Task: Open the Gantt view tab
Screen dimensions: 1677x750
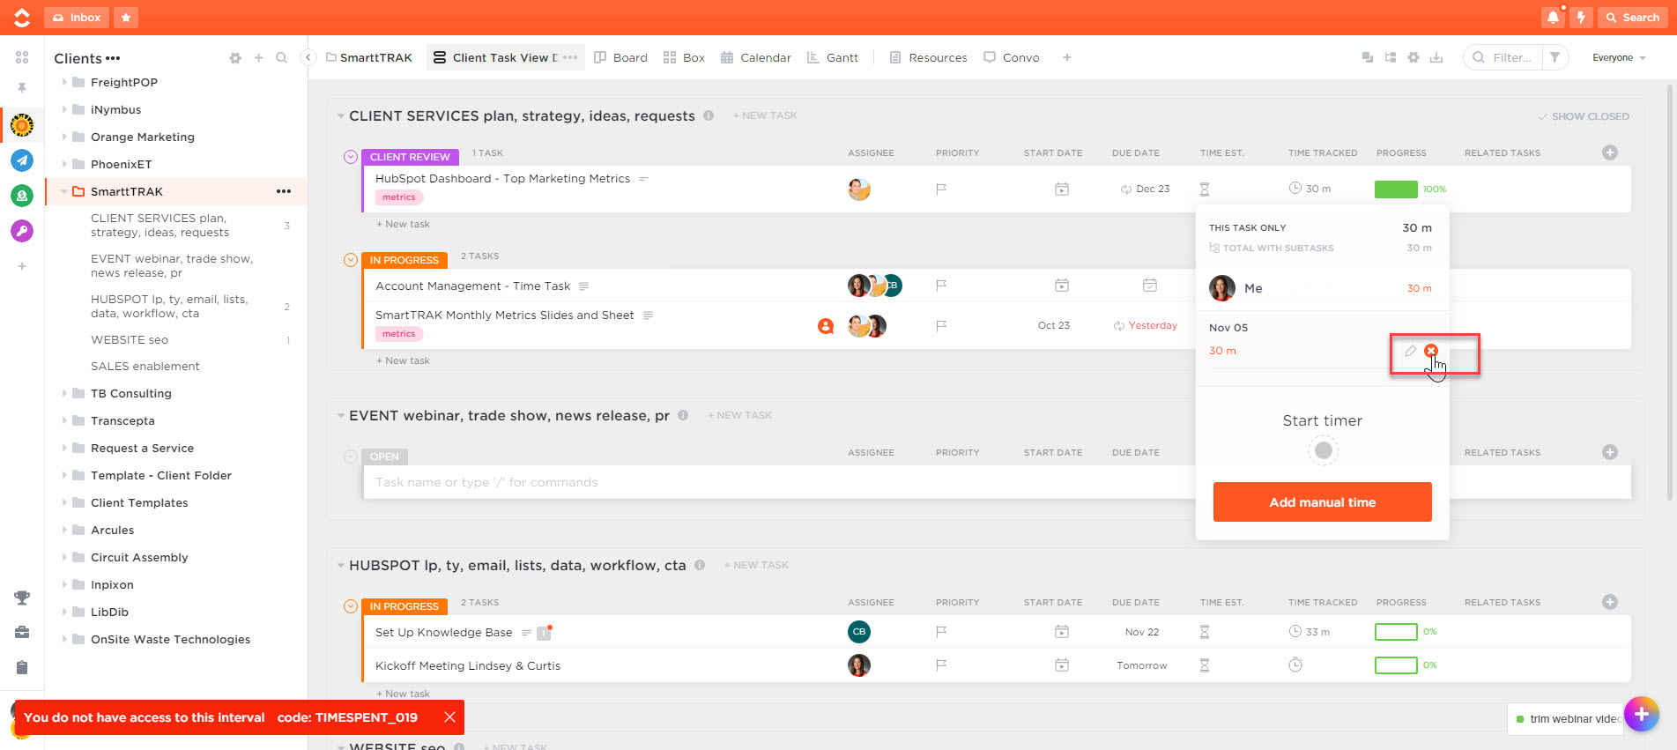Action: [833, 57]
